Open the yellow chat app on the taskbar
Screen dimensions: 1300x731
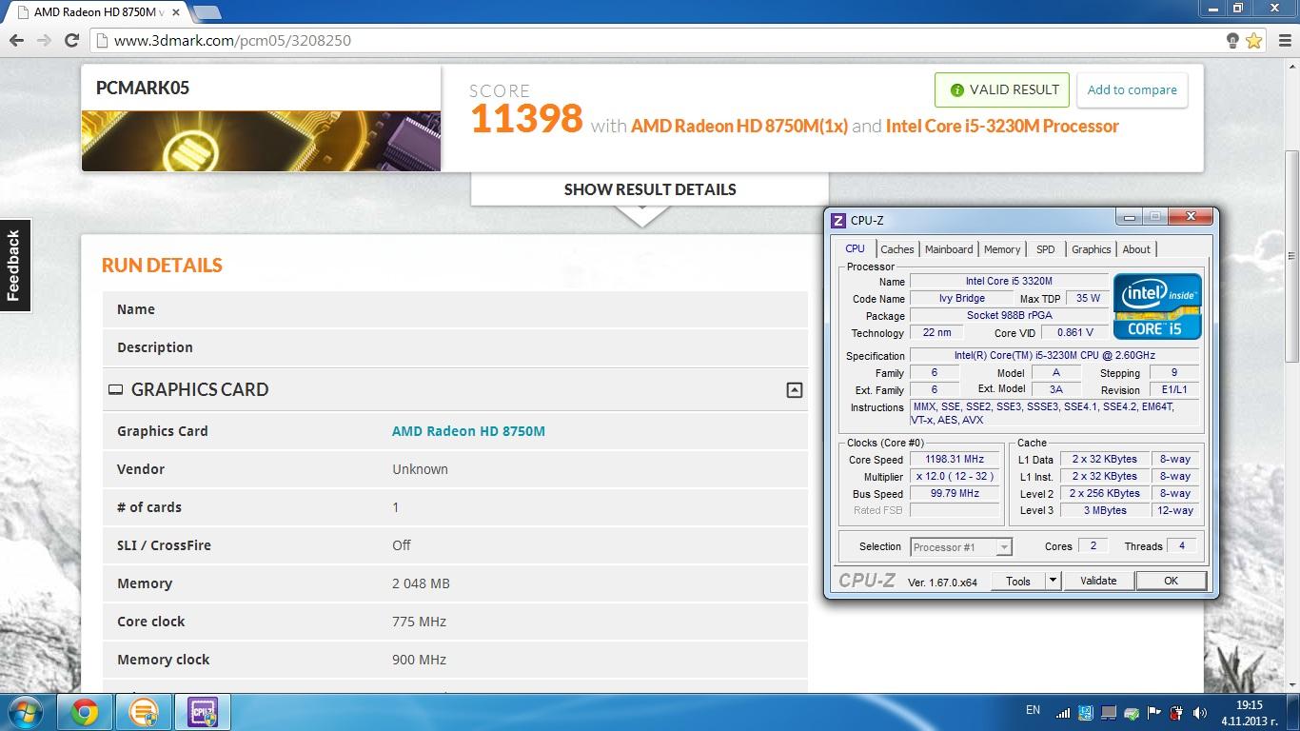click(x=144, y=712)
